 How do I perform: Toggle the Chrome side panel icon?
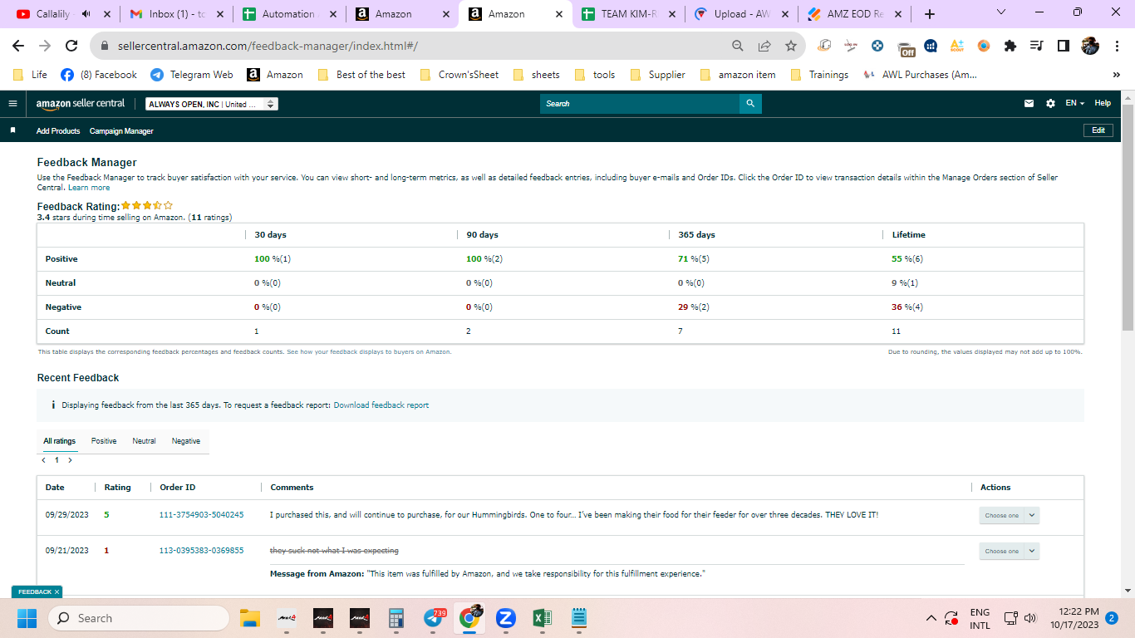pyautogui.click(x=1064, y=46)
